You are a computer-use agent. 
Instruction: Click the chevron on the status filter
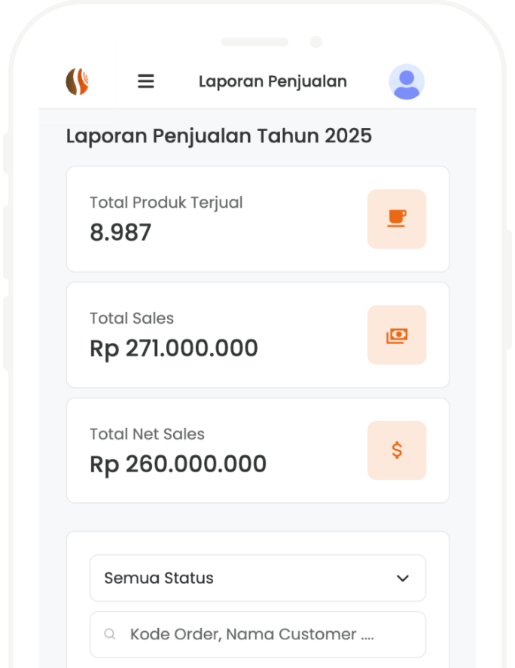point(404,578)
